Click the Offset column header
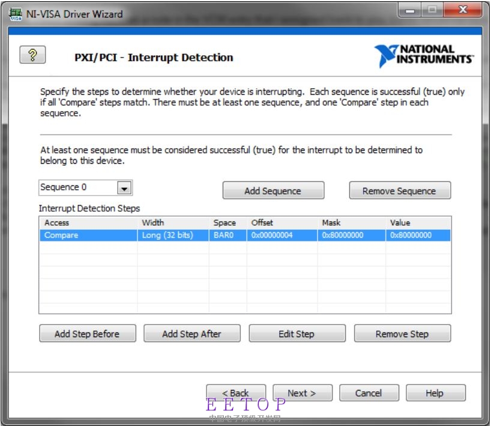The image size is (491, 426). tap(282, 223)
